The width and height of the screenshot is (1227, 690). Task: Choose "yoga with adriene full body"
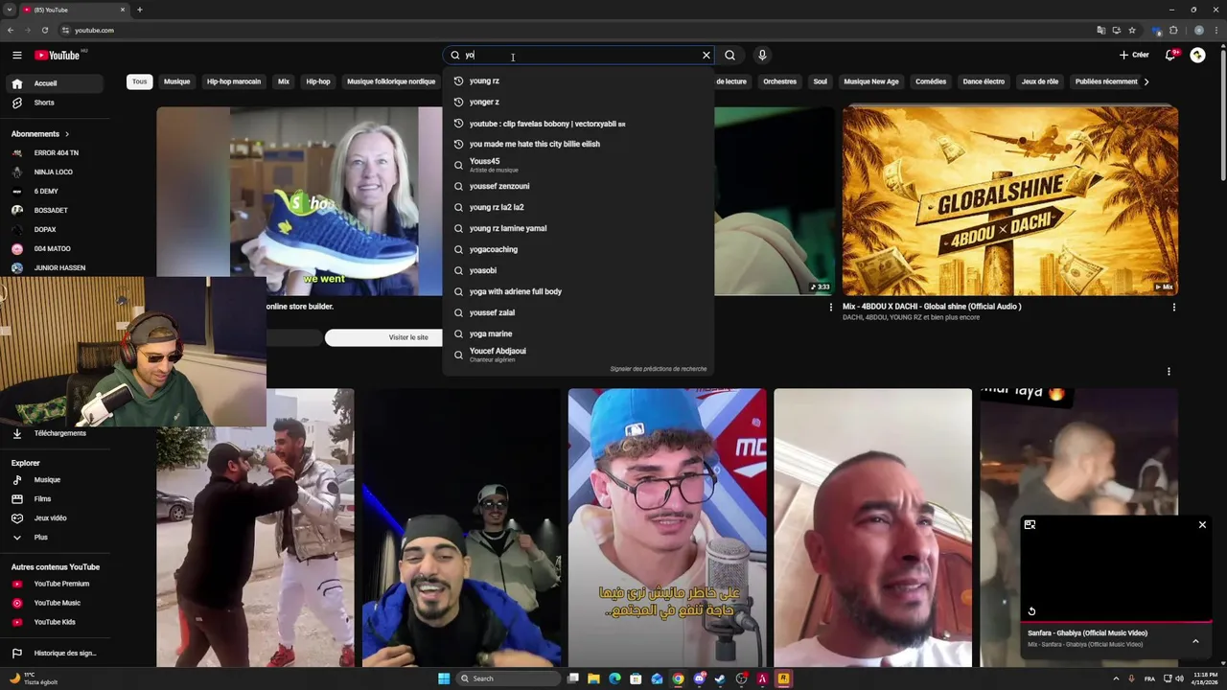pyautogui.click(x=578, y=291)
